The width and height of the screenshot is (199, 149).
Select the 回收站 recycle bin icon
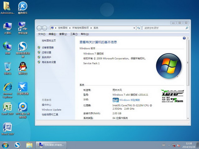7,68
